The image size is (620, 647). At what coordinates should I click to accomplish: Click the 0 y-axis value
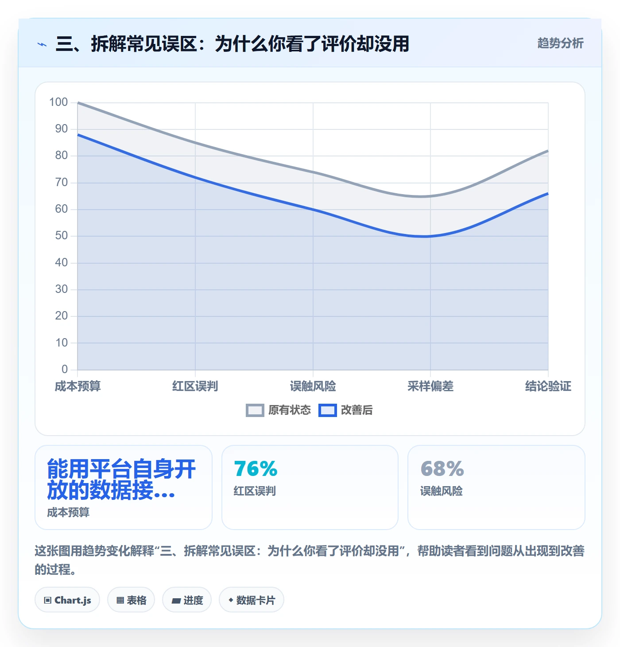[65, 370]
